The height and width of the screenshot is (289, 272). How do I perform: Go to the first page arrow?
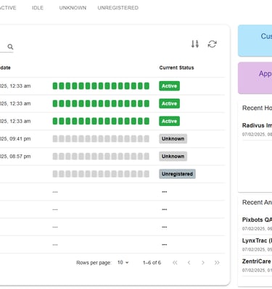point(175,263)
